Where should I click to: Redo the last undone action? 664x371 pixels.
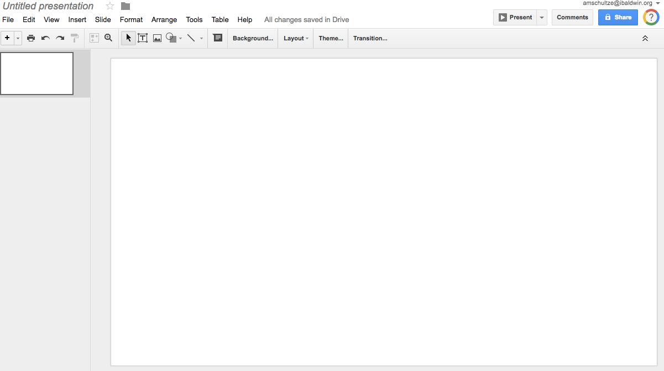(60, 38)
